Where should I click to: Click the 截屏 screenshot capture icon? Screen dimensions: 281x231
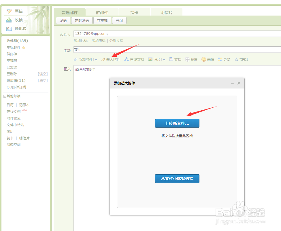(x=187, y=59)
